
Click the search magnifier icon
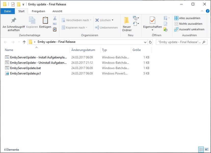204,42
